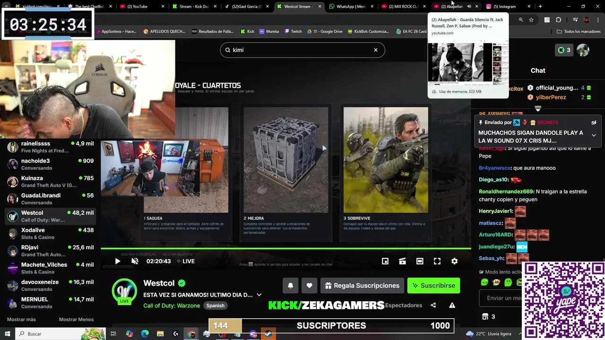Mute the Akapellah tab audio icon

[469, 7]
